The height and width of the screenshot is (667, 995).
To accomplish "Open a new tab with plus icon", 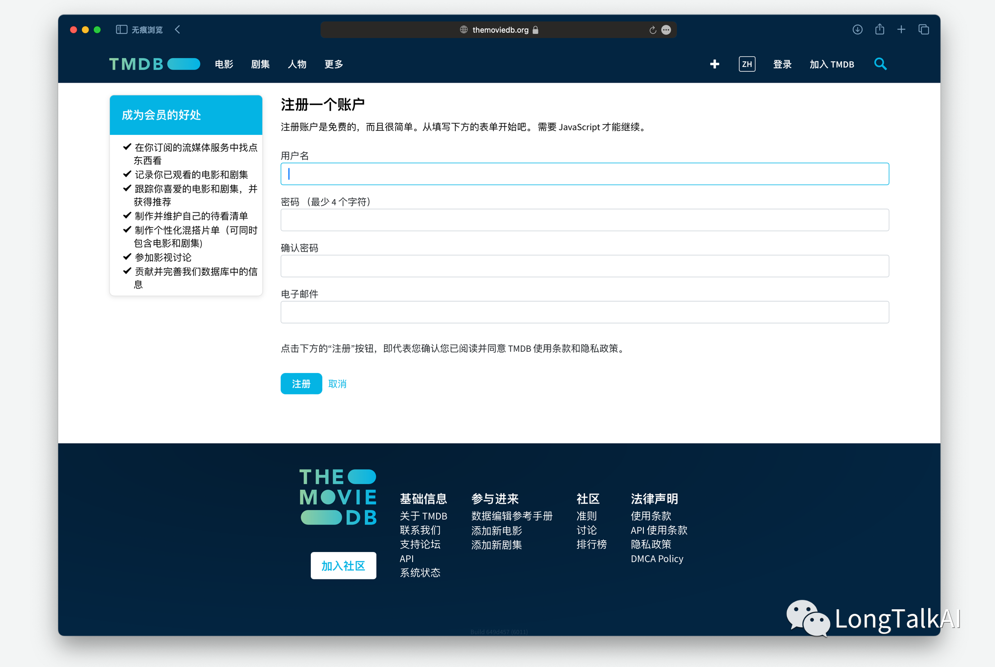I will (901, 30).
